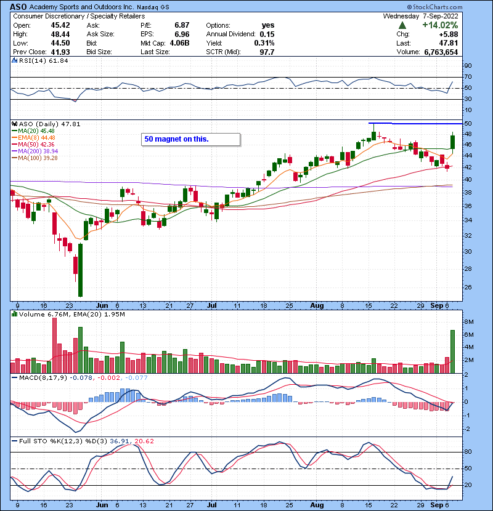Click the 'Jul' label on price chart axis

coord(212,306)
